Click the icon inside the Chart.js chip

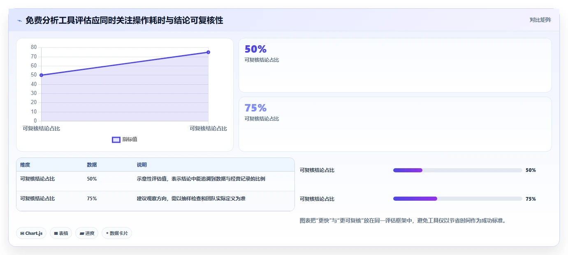click(22, 233)
